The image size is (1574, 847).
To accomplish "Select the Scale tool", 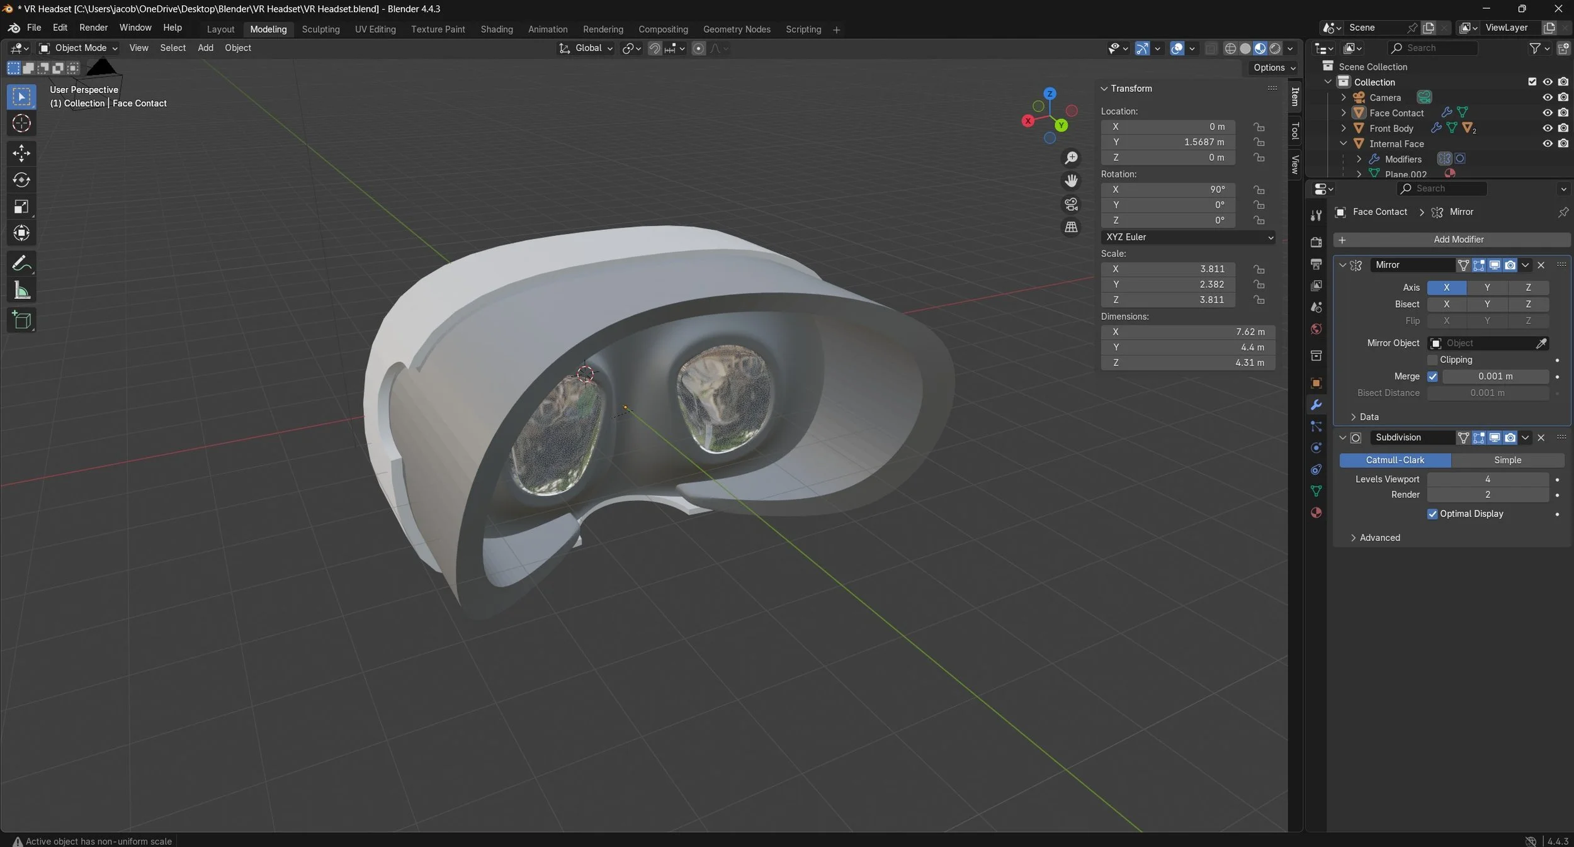I will (x=21, y=207).
